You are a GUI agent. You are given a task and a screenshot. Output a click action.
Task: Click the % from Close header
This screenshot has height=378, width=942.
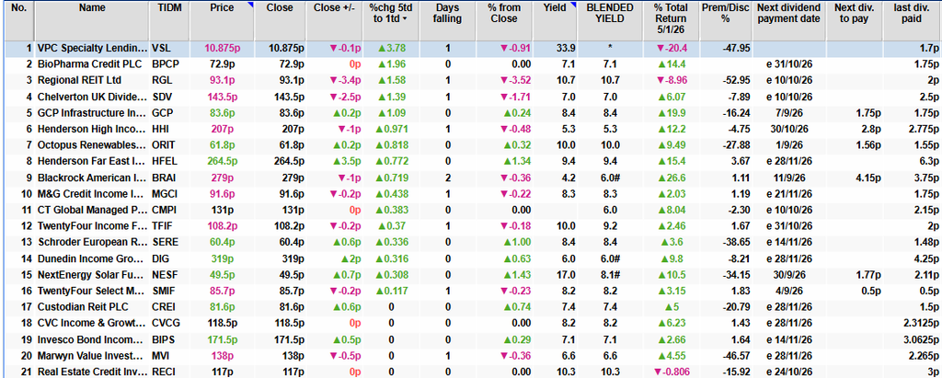[x=503, y=20]
